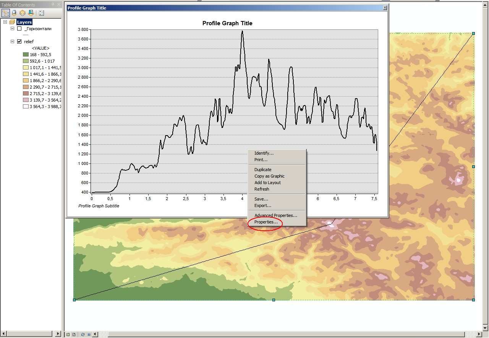Screen dimensions: 489x338
Task: Select List By Drawing Order icon
Action: pyautogui.click(x=6, y=13)
